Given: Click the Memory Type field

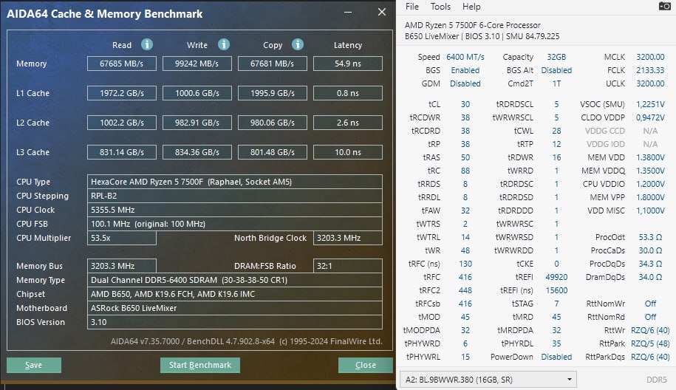Looking at the screenshot, I should (234, 280).
